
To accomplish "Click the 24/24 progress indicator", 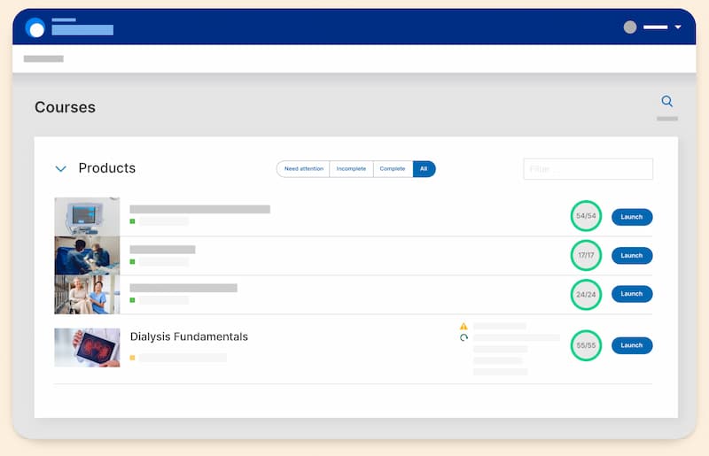I will pyautogui.click(x=586, y=294).
